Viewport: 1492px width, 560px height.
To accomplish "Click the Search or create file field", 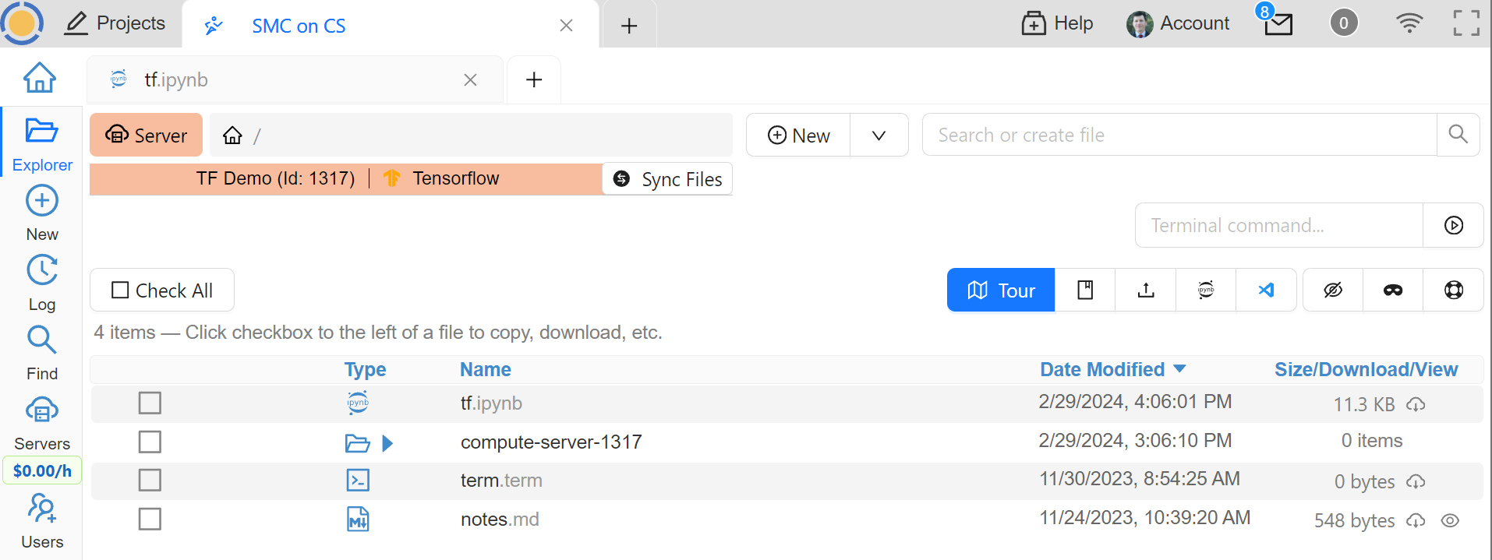I will 1179,136.
